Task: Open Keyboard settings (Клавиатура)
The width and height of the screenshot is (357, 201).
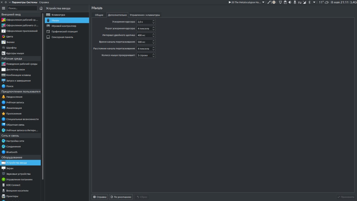Action: (x=67, y=15)
